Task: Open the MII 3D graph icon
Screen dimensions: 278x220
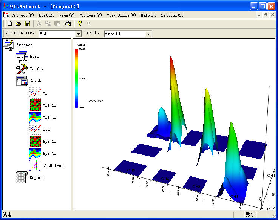Action: pos(35,117)
